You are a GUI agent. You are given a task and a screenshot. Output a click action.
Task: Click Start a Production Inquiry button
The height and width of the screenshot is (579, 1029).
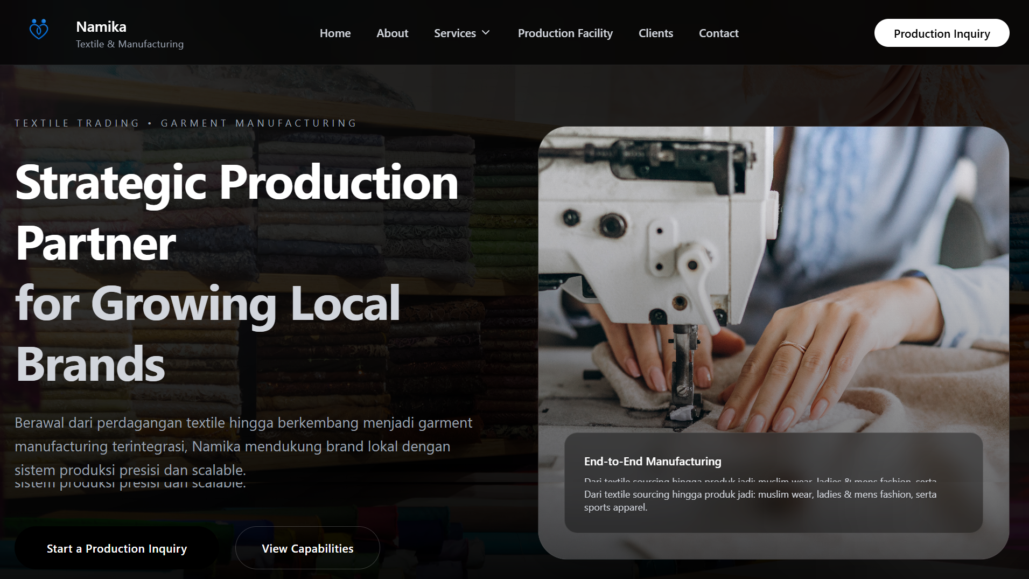click(116, 548)
